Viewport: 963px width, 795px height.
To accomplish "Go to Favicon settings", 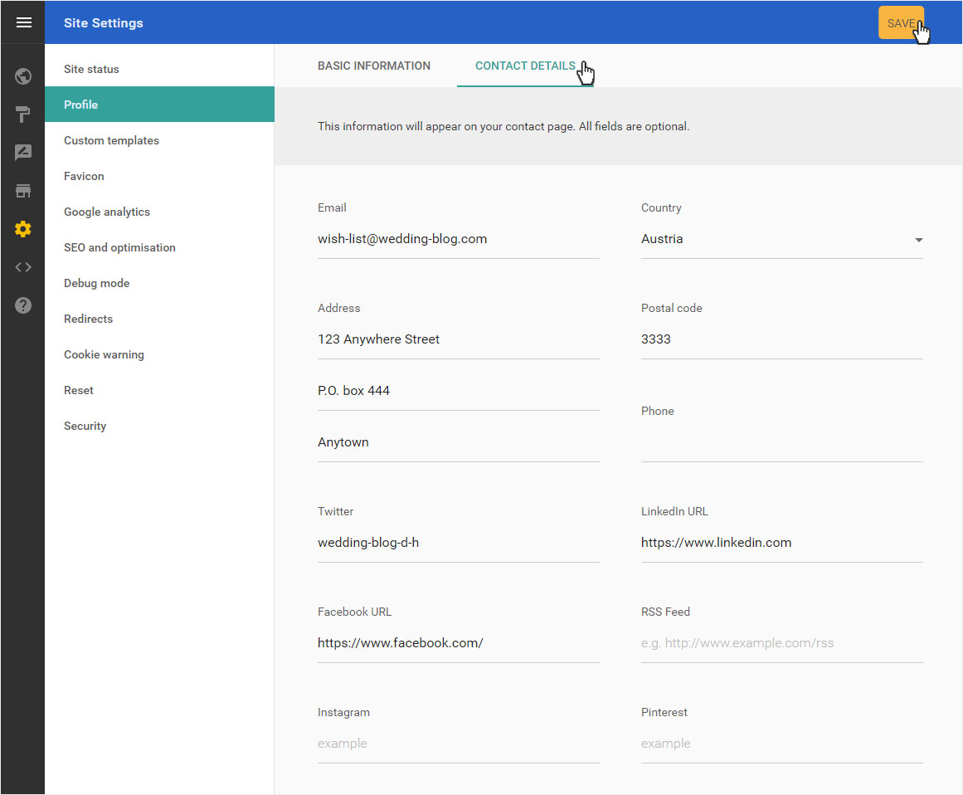I will [x=159, y=176].
